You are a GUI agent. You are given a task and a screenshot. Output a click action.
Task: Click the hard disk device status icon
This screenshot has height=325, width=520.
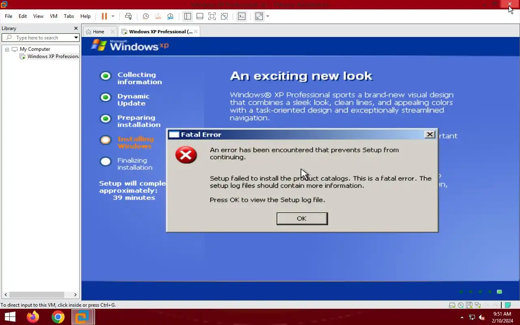tap(452, 305)
